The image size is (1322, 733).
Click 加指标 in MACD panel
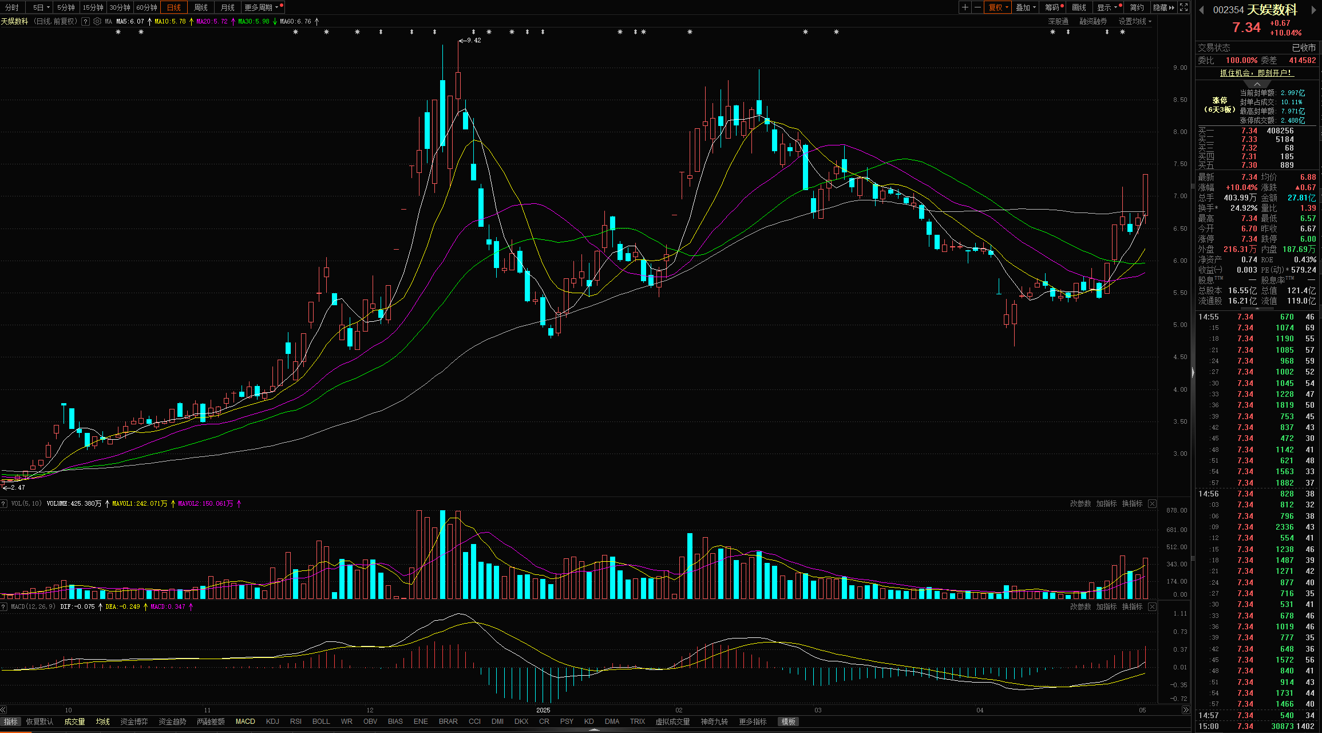coord(1106,606)
